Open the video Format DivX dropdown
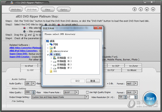This screenshot has height=112, width=162. [136, 92]
